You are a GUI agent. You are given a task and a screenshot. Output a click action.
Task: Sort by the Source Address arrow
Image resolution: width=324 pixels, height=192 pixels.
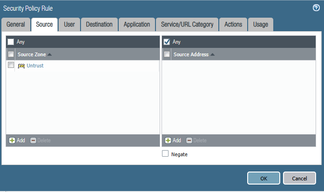(x=212, y=54)
